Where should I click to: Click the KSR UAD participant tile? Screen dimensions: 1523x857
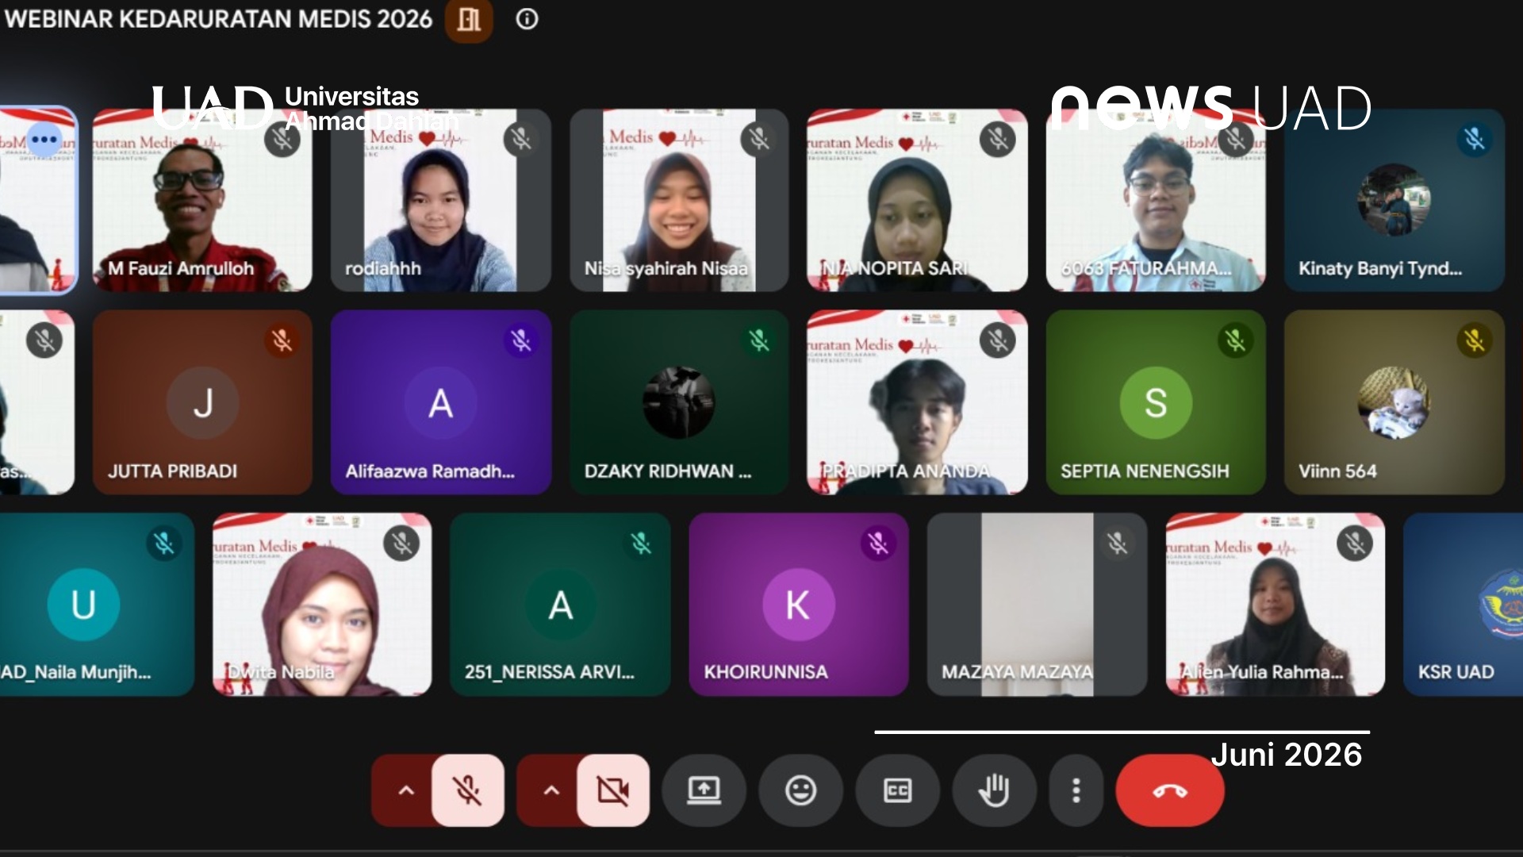pyautogui.click(x=1463, y=605)
